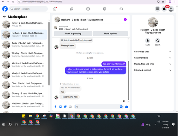Image resolution: width=178 pixels, height=136 pixels.
Task: Expand Media, files and links section
Action: click(x=153, y=64)
